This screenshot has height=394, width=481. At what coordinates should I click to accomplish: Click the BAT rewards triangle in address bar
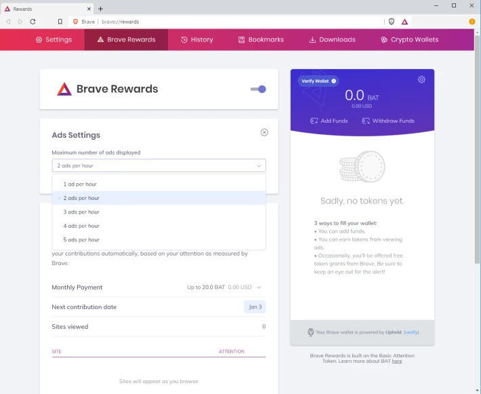pos(404,22)
